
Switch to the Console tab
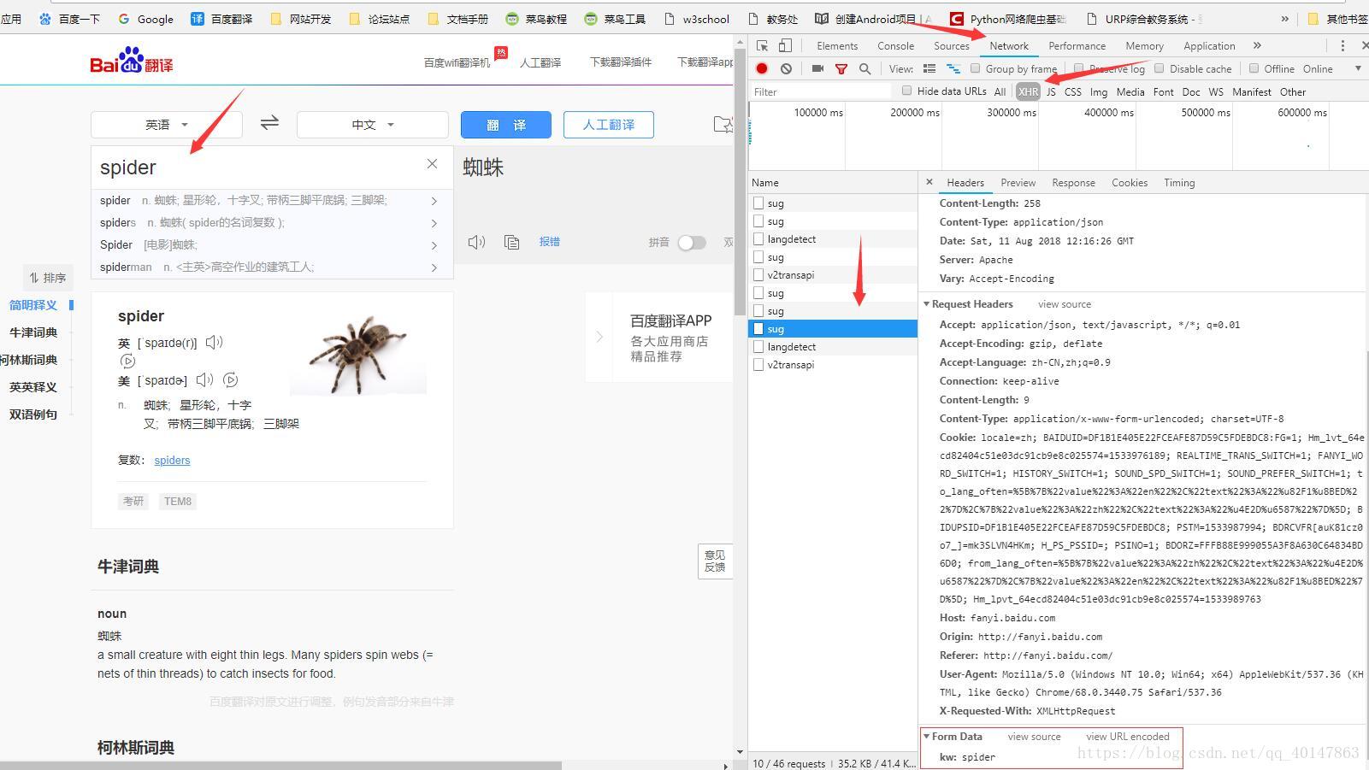coord(895,45)
